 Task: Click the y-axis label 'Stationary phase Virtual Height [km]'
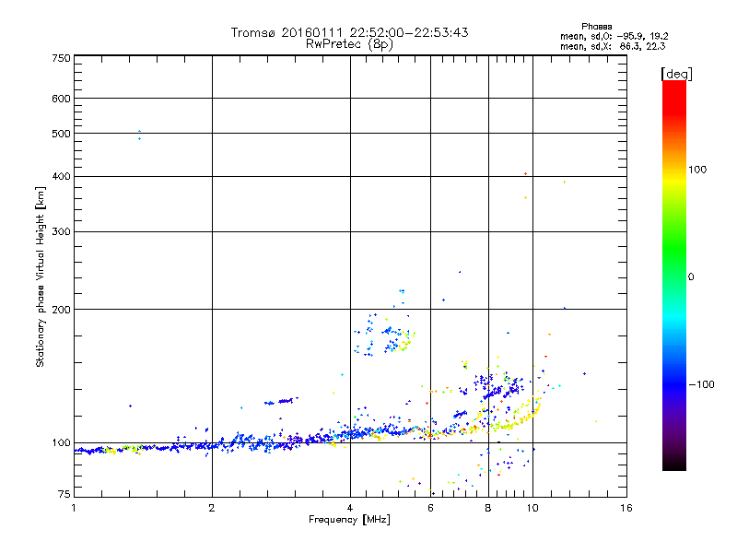coord(40,276)
